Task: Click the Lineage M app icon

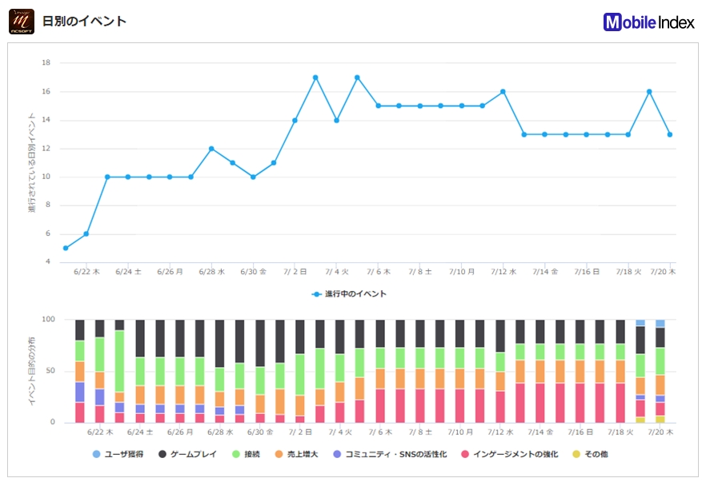Action: pos(22,22)
